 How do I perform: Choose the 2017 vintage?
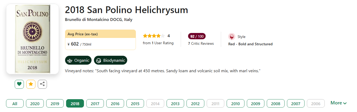tap(95, 104)
